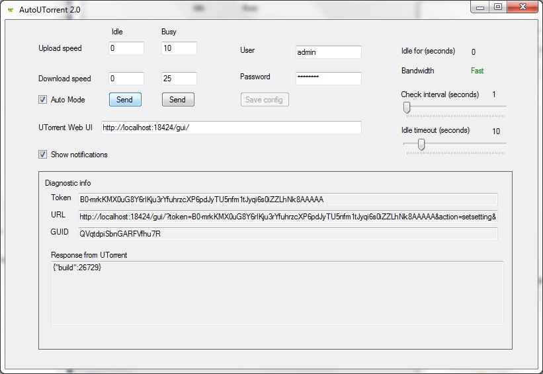Click the UTorrent Web UI label

(x=65, y=128)
